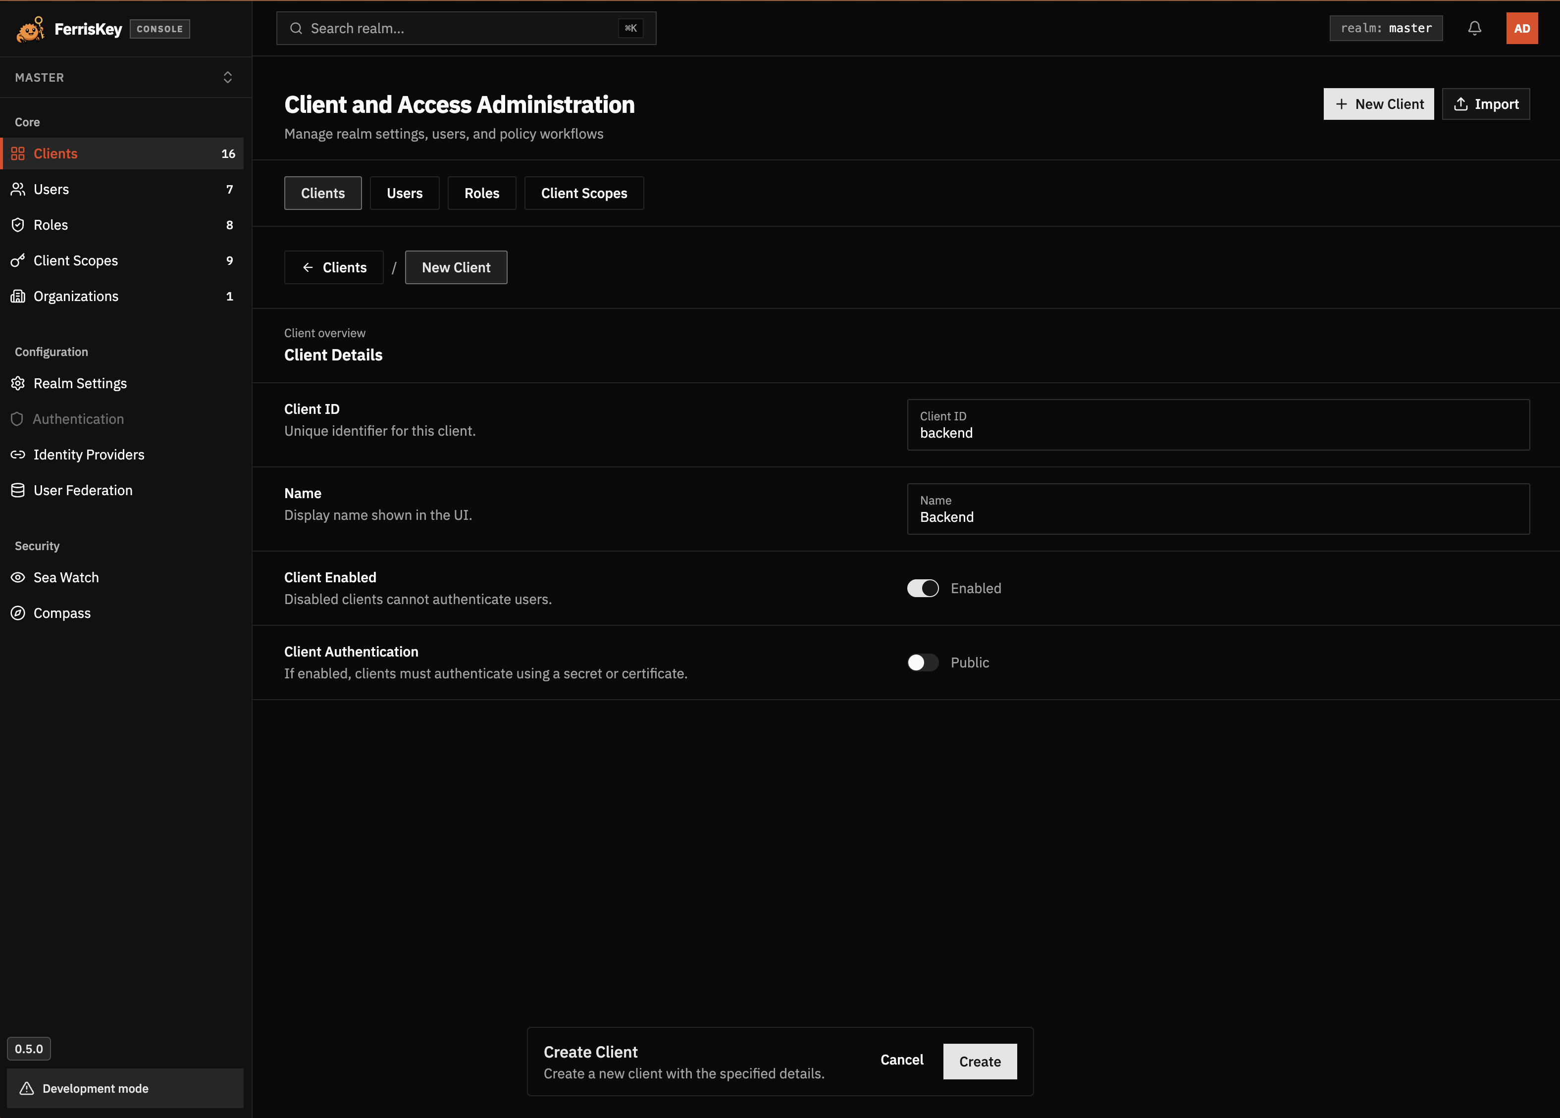Click the Clients count badge 16
This screenshot has width=1560, height=1118.
[228, 153]
